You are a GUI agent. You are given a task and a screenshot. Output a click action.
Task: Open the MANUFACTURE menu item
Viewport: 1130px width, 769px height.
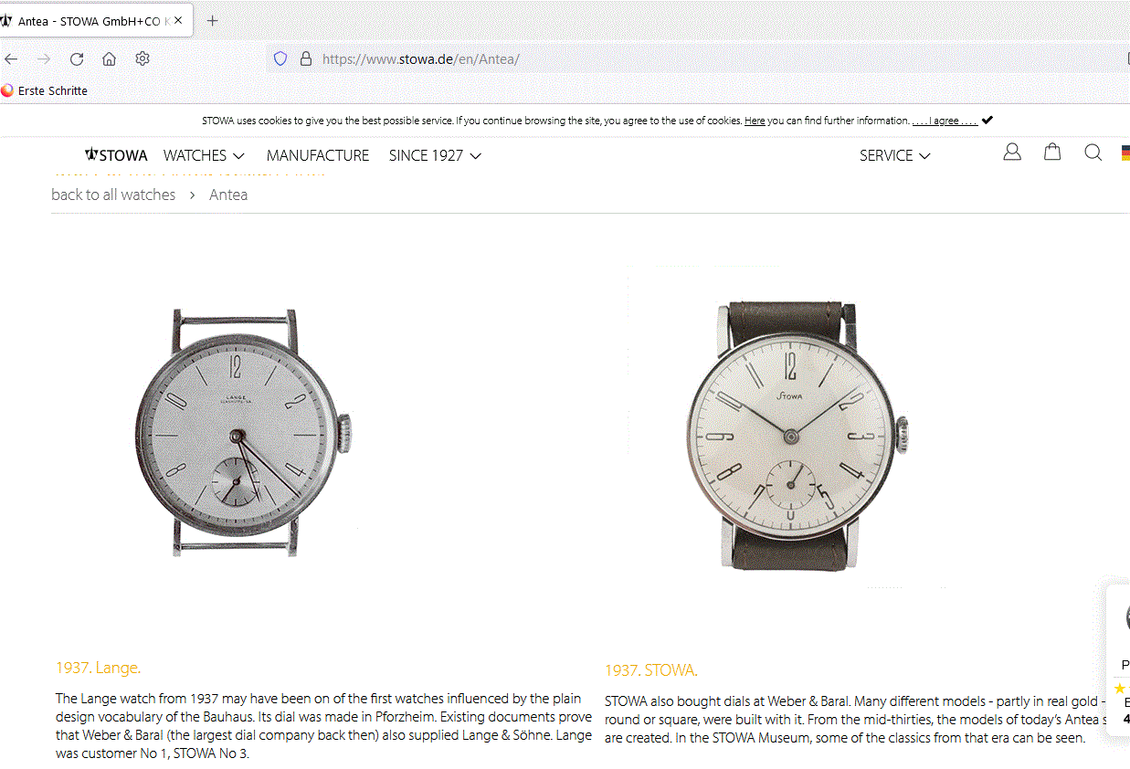point(318,155)
